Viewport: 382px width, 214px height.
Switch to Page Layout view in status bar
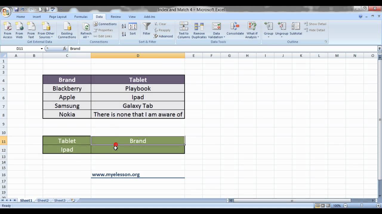[x=323, y=206]
